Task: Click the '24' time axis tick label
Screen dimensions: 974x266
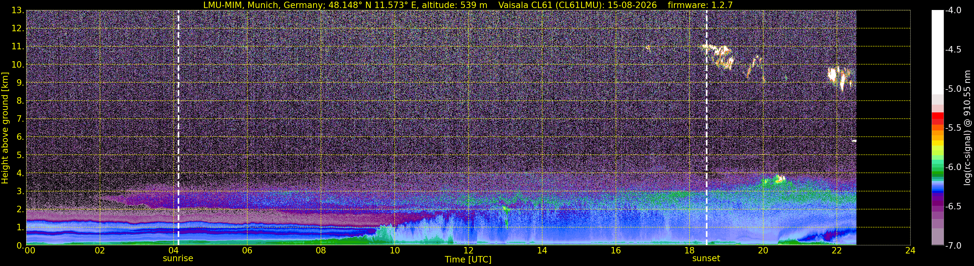Action: 910,251
